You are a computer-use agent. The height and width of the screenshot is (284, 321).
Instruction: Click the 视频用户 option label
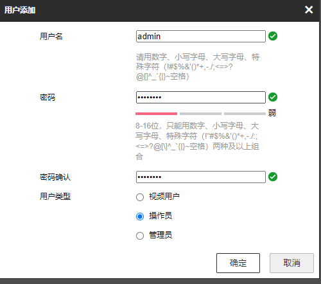pos(164,197)
